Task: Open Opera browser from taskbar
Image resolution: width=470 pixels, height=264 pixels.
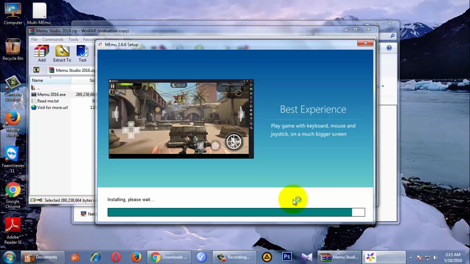Action: 116,257
